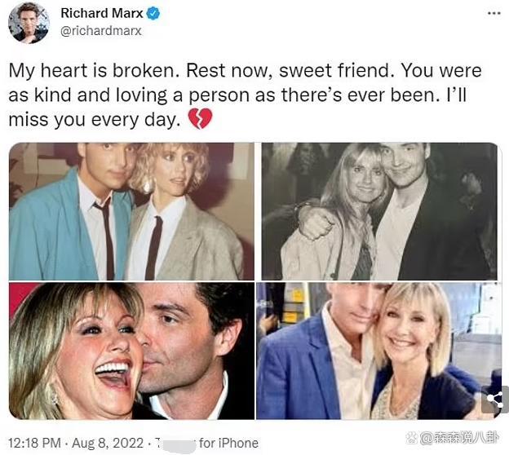Click the Aug 8, 2022 date
This screenshot has width=509, height=455.
(108, 443)
